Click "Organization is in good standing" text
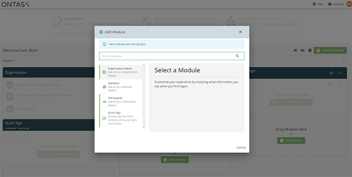 [x=39, y=85]
